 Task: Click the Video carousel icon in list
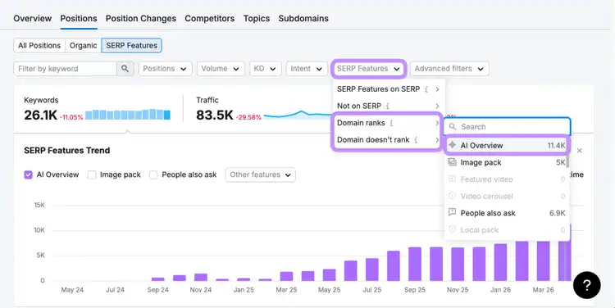(452, 196)
